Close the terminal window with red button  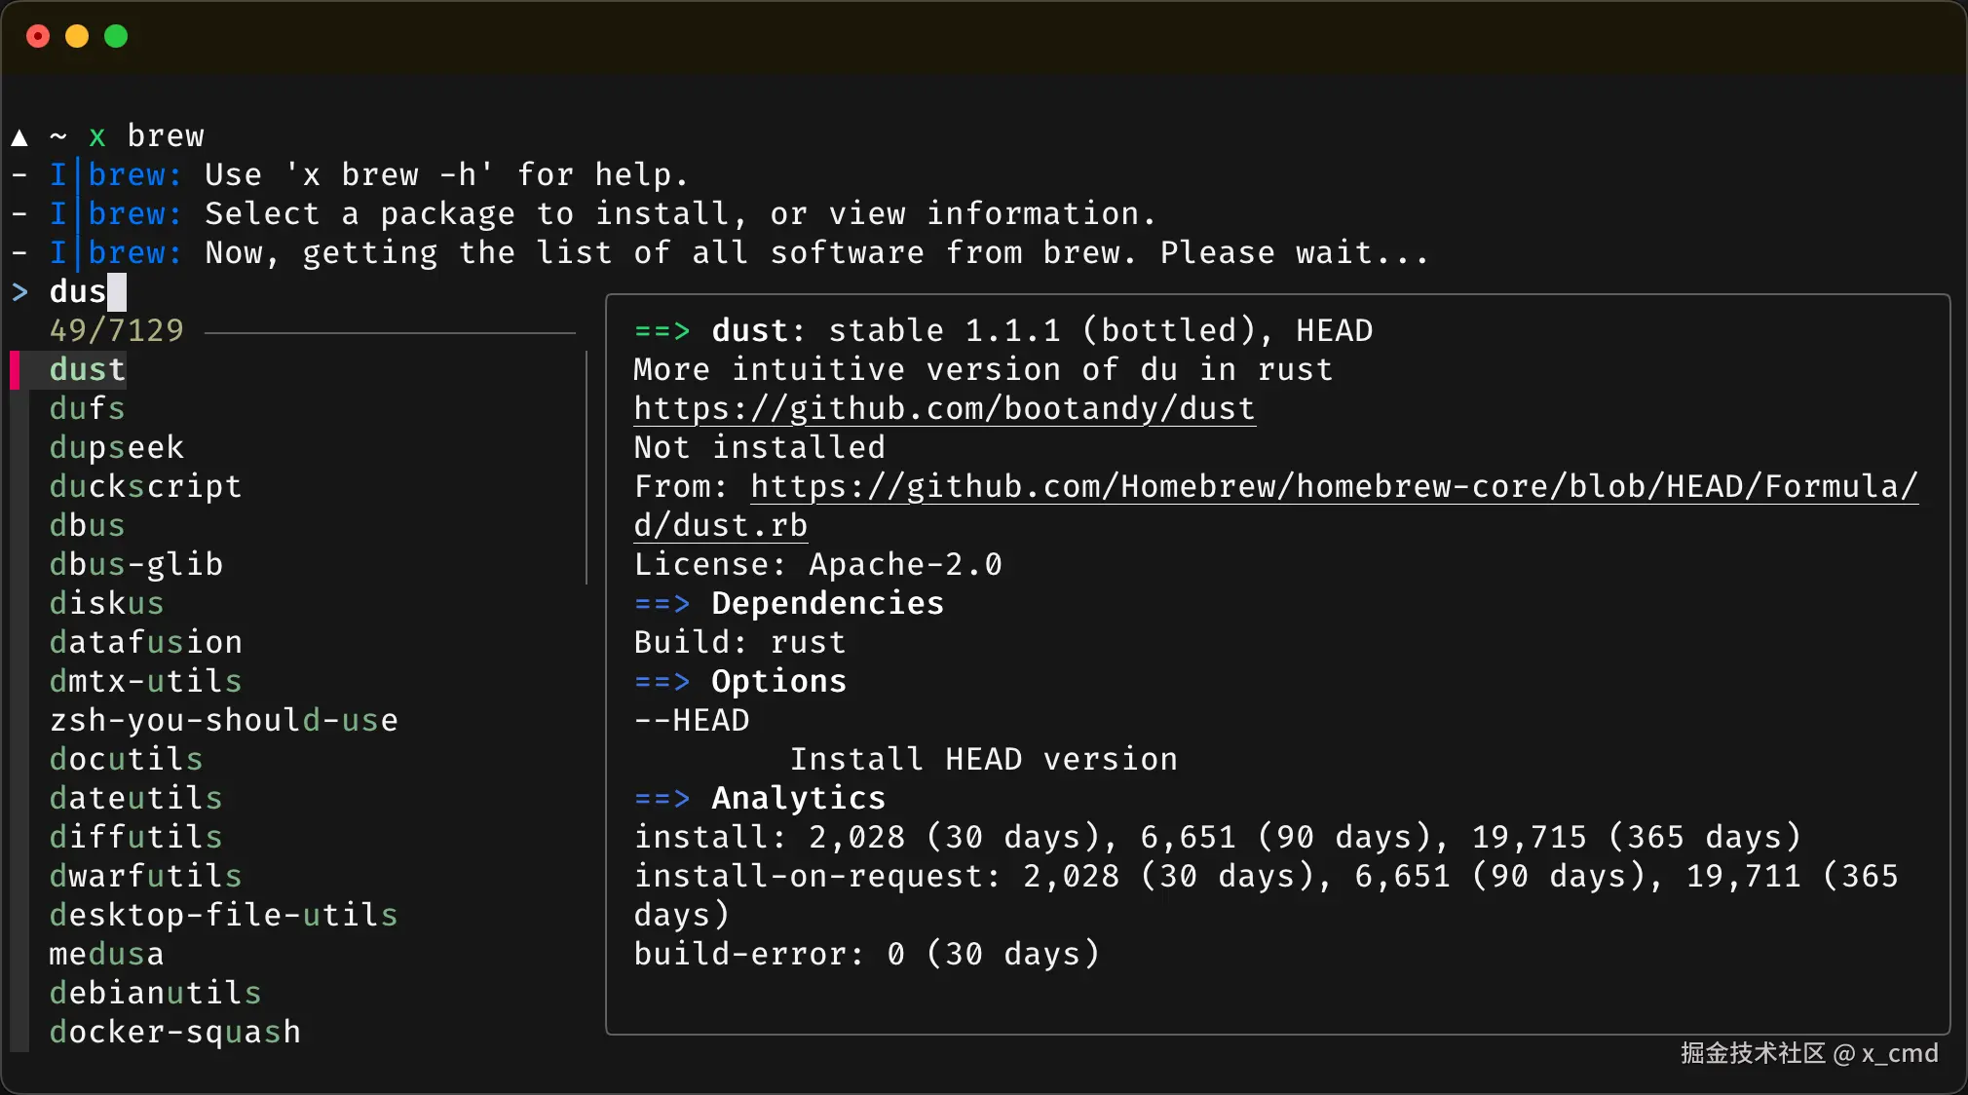tap(38, 36)
